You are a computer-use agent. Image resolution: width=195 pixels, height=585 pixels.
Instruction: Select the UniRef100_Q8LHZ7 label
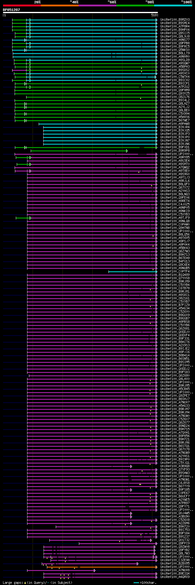point(175,104)
